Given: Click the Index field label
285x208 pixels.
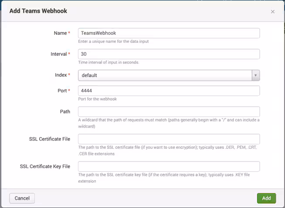Looking at the screenshot, I should (60, 75).
